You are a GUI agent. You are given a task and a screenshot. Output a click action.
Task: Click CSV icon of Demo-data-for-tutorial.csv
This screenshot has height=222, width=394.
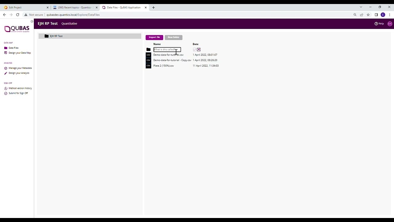click(148, 55)
